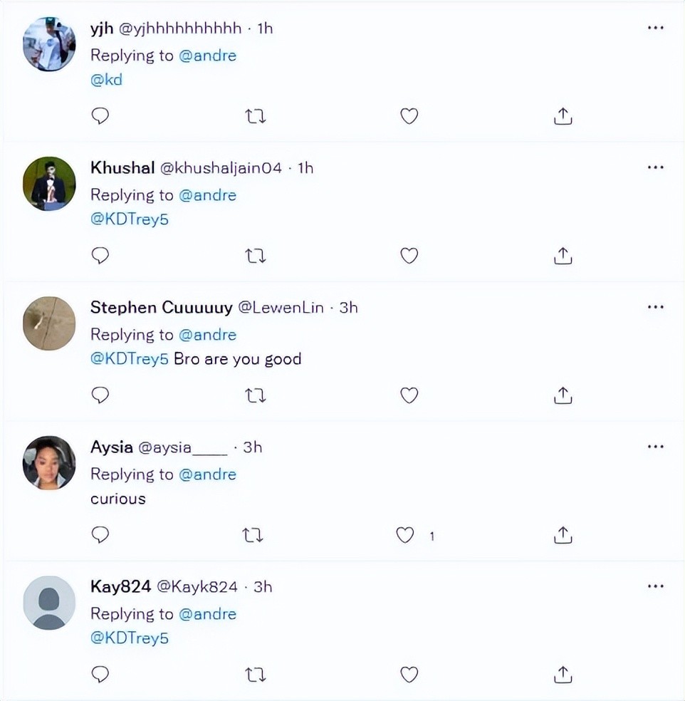This screenshot has height=701, width=685.
Task: Reply to yjh's tweet
Action: click(x=100, y=116)
